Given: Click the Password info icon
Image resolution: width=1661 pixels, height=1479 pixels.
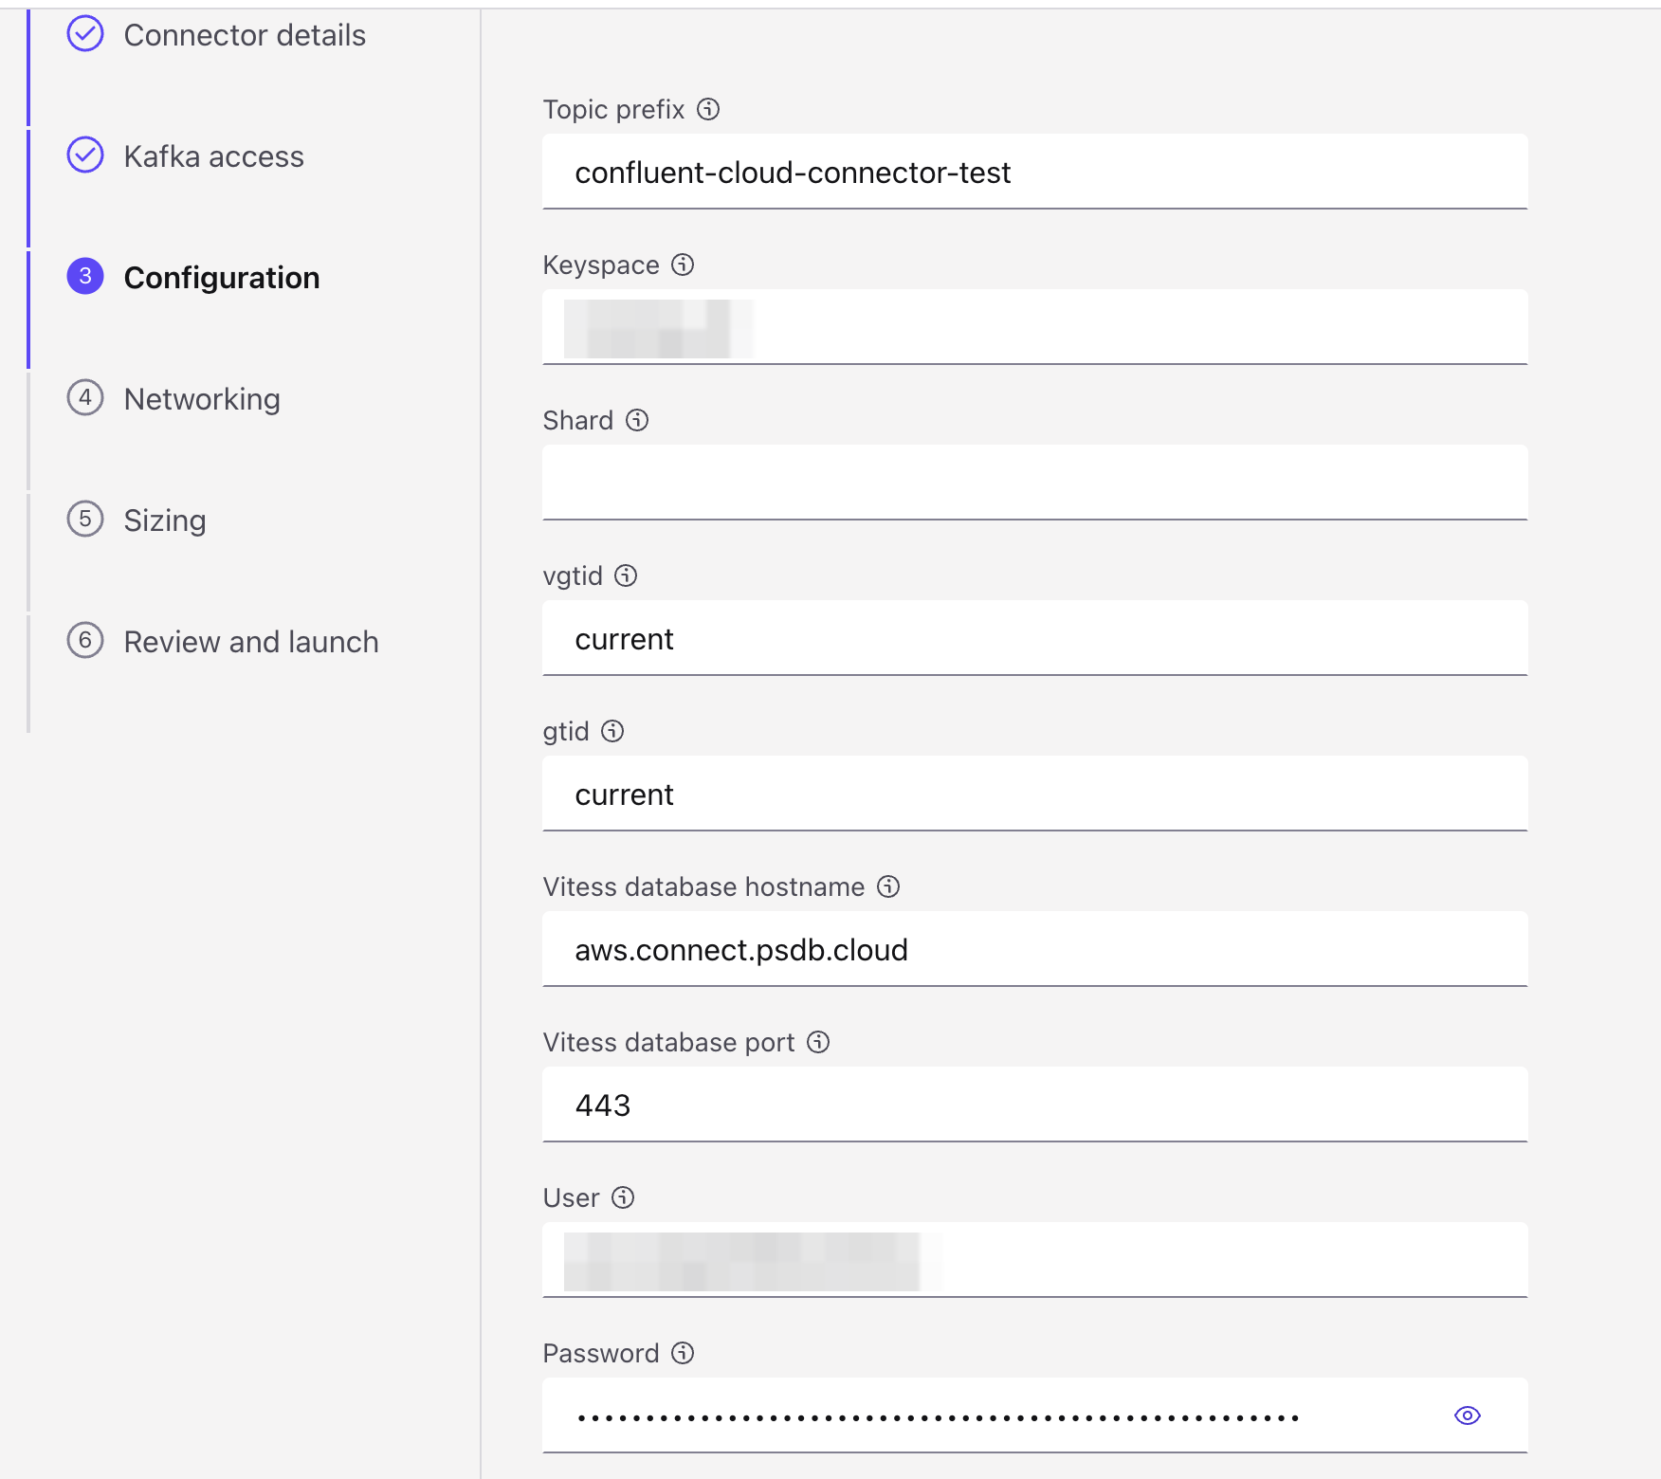Looking at the screenshot, I should [683, 1353].
